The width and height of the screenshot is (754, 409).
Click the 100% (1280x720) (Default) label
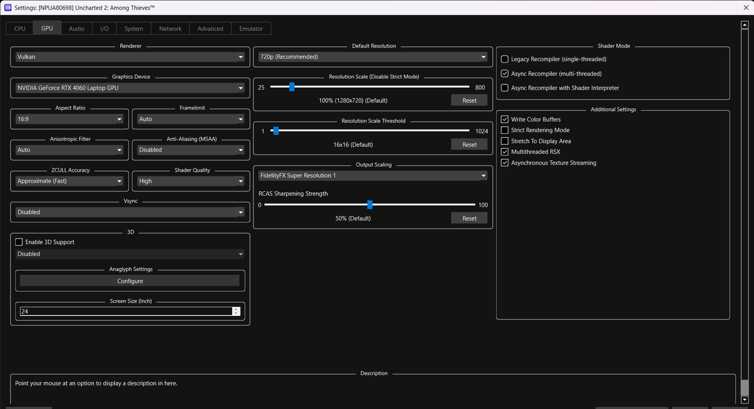(353, 101)
